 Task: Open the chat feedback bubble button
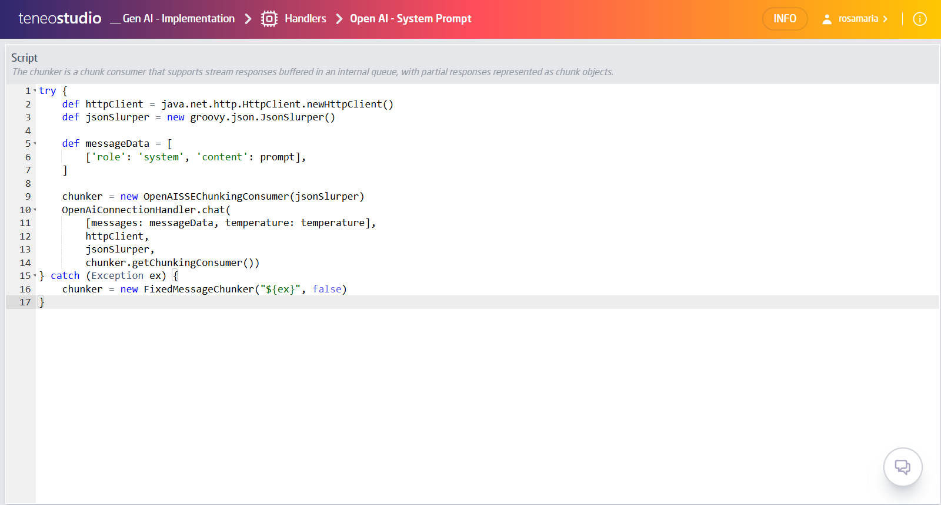click(903, 467)
